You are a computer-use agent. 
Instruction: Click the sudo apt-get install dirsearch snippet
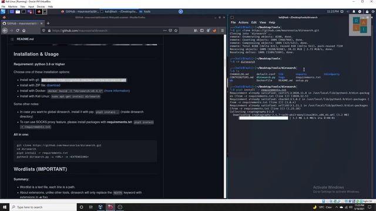coord(76,96)
